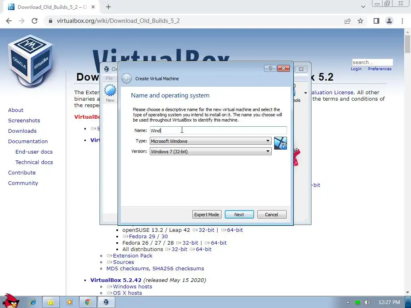Image resolution: width=411 pixels, height=308 pixels.
Task: Open Internet Explorer from taskbar
Action: tap(33, 302)
